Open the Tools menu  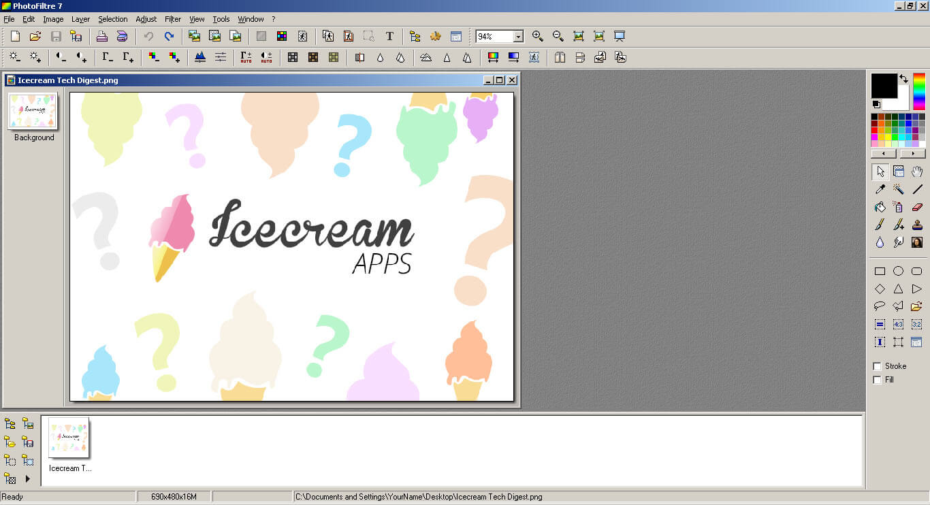[x=221, y=19]
